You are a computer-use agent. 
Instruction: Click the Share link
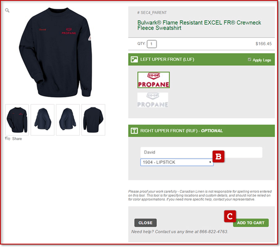[x=17, y=139]
